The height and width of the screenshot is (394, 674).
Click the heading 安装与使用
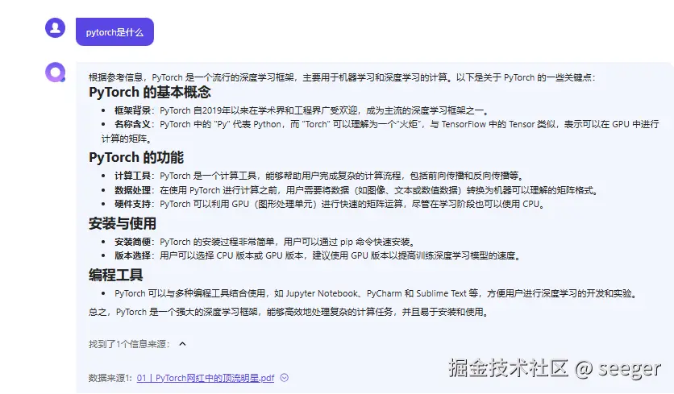(x=123, y=223)
